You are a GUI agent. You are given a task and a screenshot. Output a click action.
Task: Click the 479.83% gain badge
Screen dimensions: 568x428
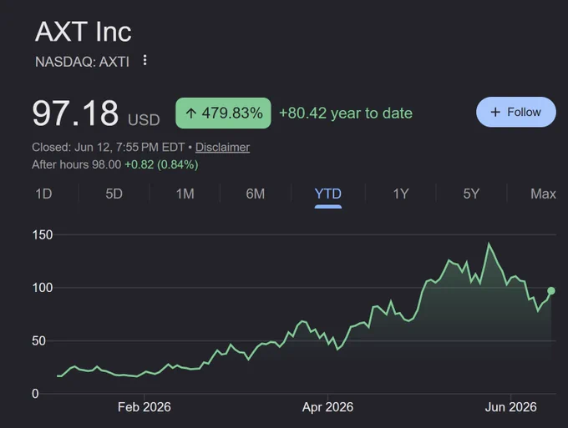pyautogui.click(x=223, y=113)
